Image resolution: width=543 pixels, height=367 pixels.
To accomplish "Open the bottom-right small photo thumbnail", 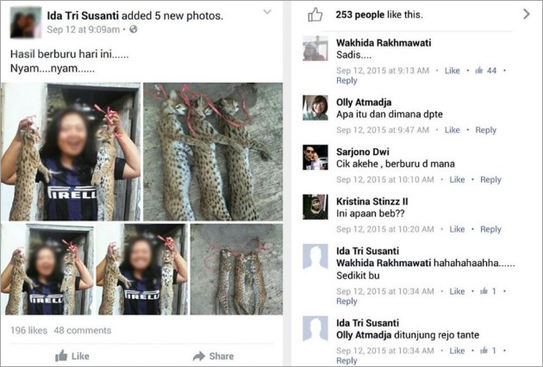I will 236,270.
